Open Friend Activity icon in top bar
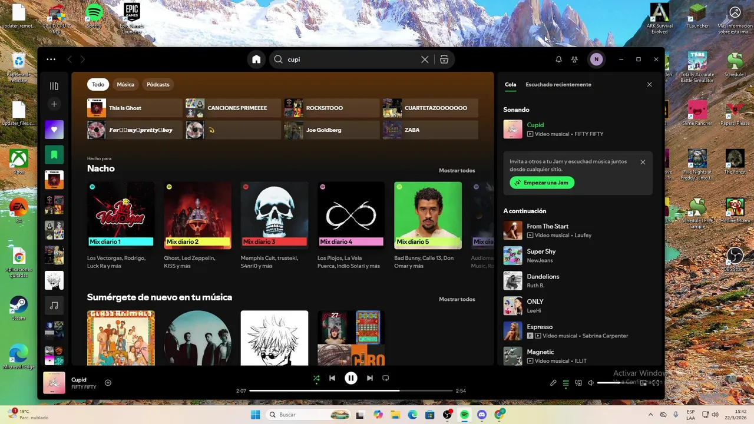Viewport: 754px width, 424px height. point(574,59)
